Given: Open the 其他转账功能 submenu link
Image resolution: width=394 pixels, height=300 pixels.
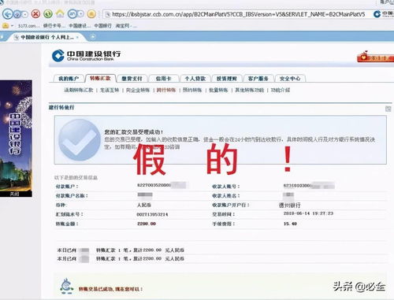Looking at the screenshot, I should pos(250,90).
